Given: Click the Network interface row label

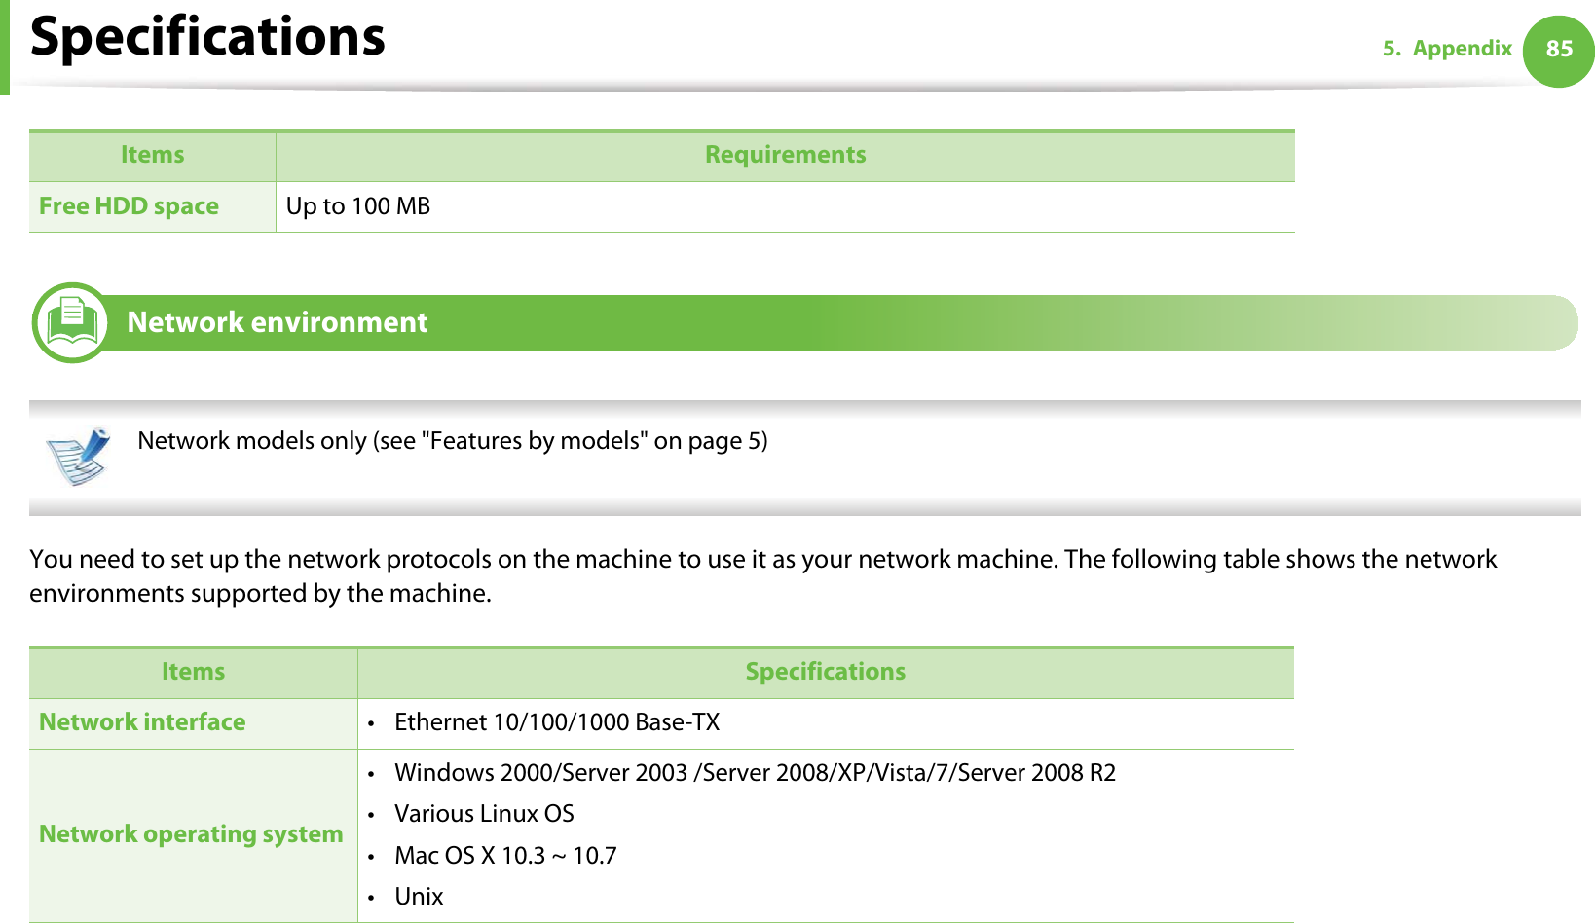Looking at the screenshot, I should [x=142, y=722].
